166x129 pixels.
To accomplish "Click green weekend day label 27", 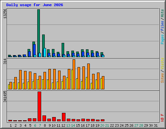I will click(136, 125).
